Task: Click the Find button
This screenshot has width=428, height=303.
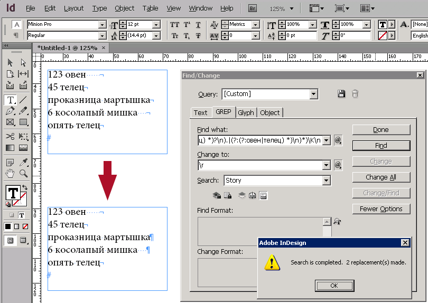Action: (381, 146)
